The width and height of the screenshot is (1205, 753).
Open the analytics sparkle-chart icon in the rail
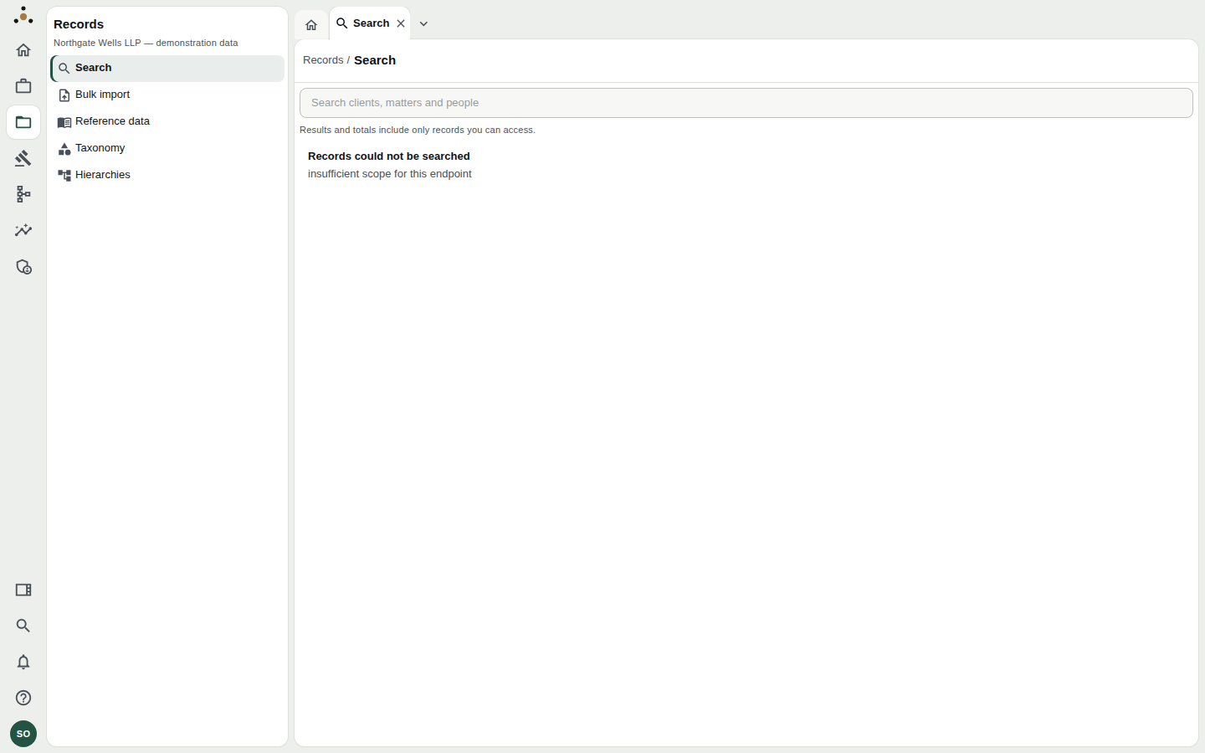pyautogui.click(x=23, y=230)
